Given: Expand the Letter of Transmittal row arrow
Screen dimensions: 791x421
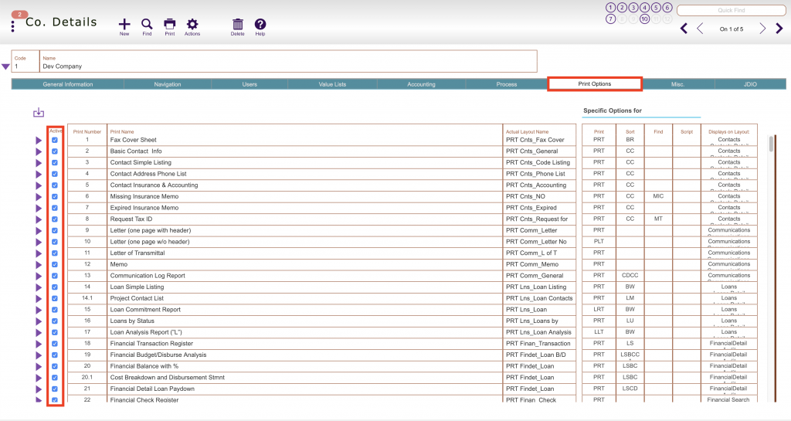Looking at the screenshot, I should 39,253.
